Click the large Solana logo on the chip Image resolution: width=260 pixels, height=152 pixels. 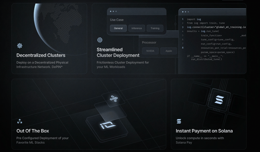[x=219, y=100]
